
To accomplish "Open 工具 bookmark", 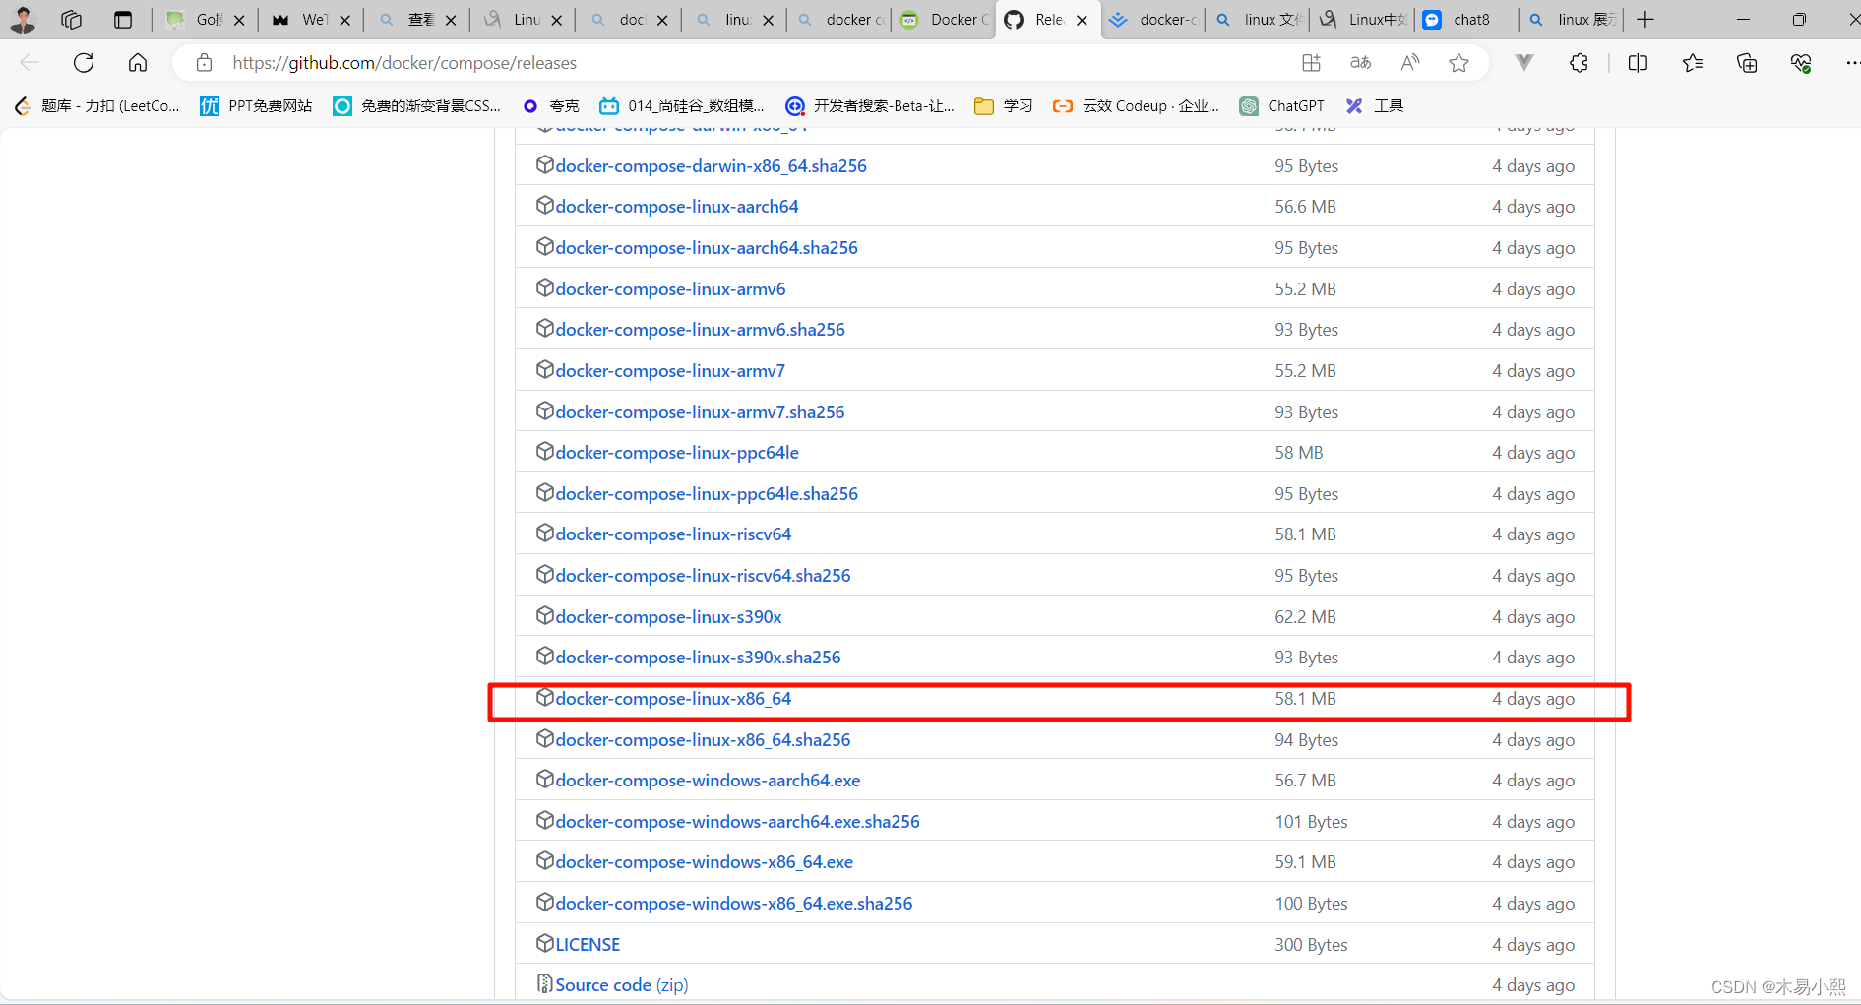I will click(1374, 106).
